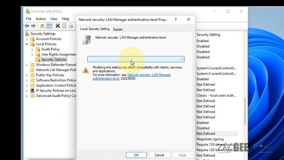Click the Export List toolbar icon
Screen dimensions: 284x160
tap(71, 26)
